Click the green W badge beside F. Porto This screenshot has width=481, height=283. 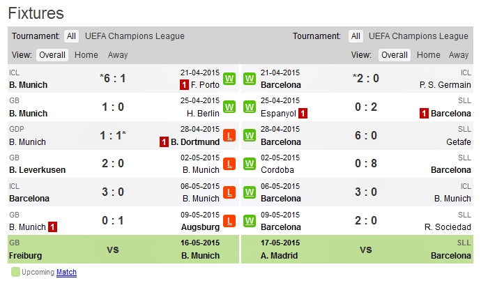point(229,79)
